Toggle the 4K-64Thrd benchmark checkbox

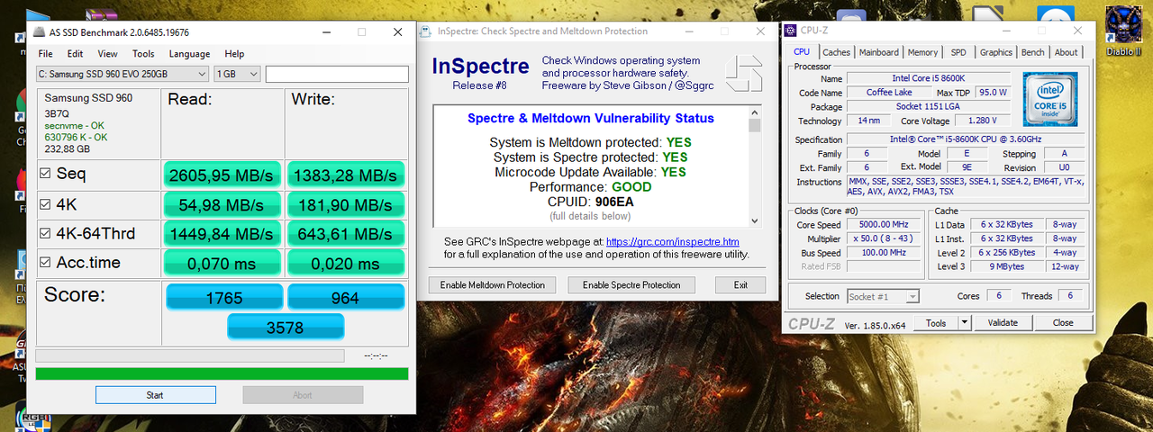[44, 234]
